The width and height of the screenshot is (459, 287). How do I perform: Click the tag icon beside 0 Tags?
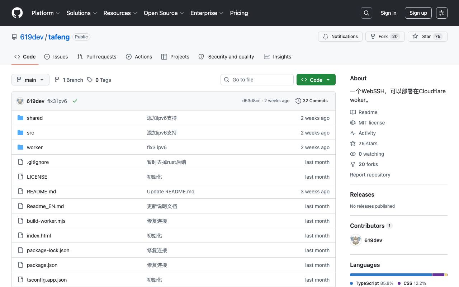click(x=90, y=80)
